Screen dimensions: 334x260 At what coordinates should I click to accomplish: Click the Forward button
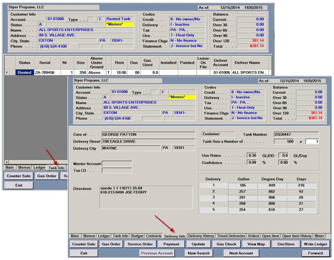(x=315, y=253)
